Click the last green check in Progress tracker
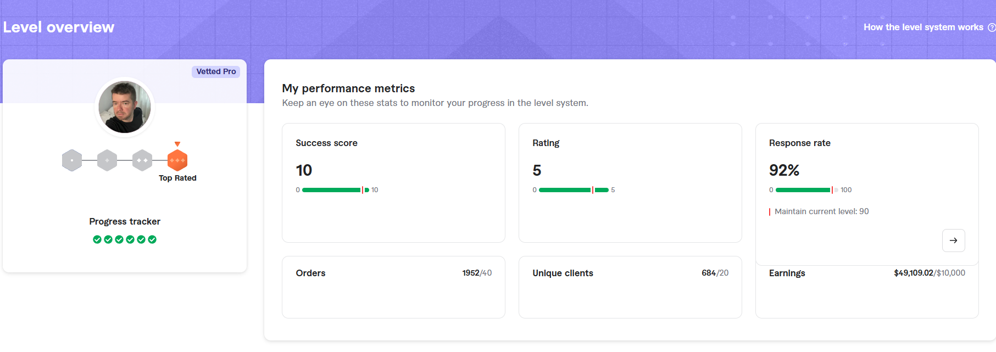Image resolution: width=996 pixels, height=352 pixels. tap(152, 239)
